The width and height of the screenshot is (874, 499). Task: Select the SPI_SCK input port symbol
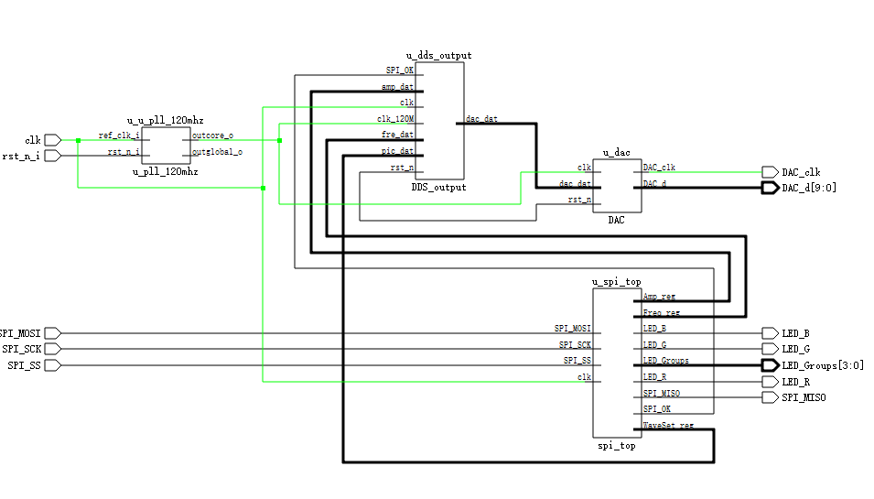[x=53, y=349]
